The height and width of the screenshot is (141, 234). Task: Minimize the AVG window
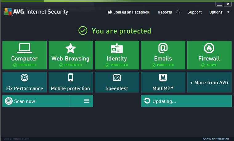point(219,4)
